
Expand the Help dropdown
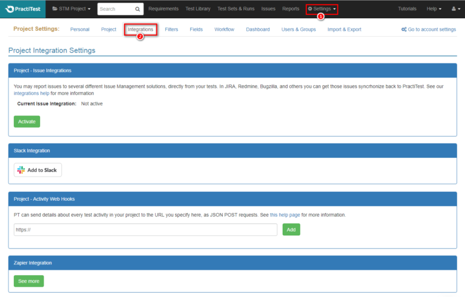434,9
